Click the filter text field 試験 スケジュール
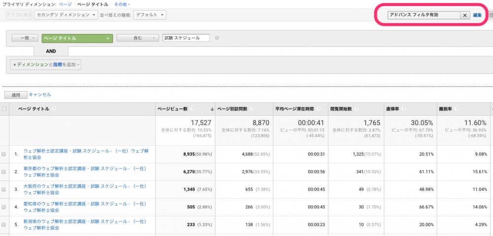 (186, 38)
